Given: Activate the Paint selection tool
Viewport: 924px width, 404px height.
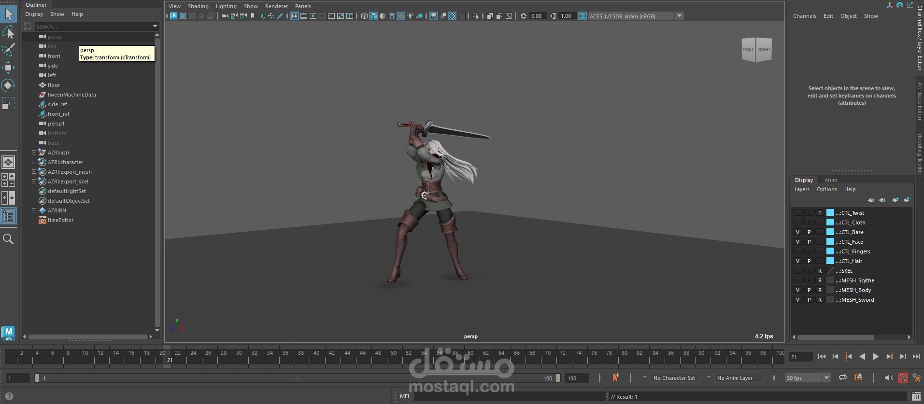Looking at the screenshot, I should [8, 50].
